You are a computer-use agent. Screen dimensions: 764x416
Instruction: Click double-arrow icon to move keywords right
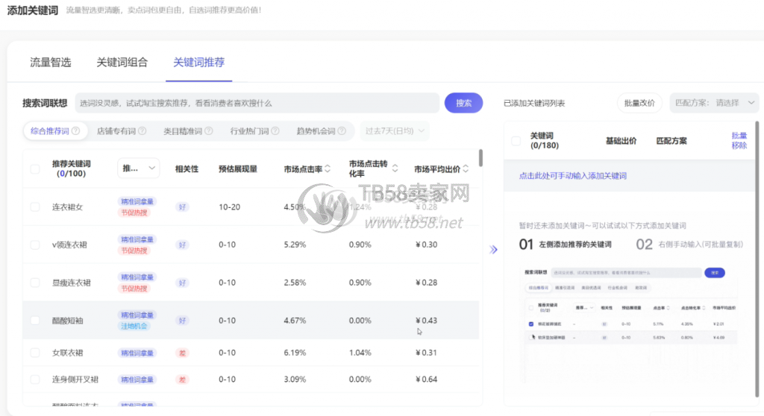pos(492,250)
